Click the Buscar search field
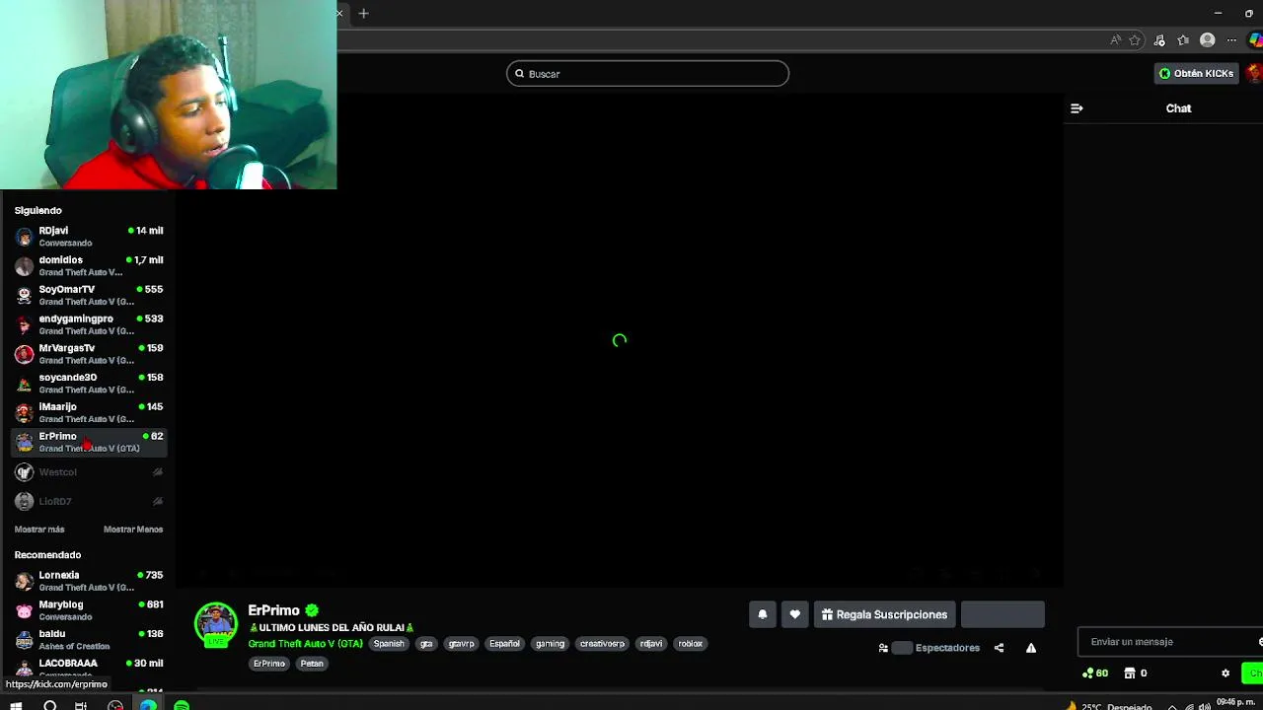 [x=647, y=74]
